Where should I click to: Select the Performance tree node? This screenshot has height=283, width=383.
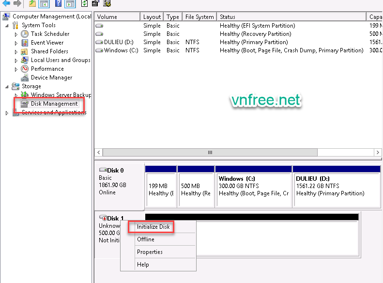click(47, 69)
